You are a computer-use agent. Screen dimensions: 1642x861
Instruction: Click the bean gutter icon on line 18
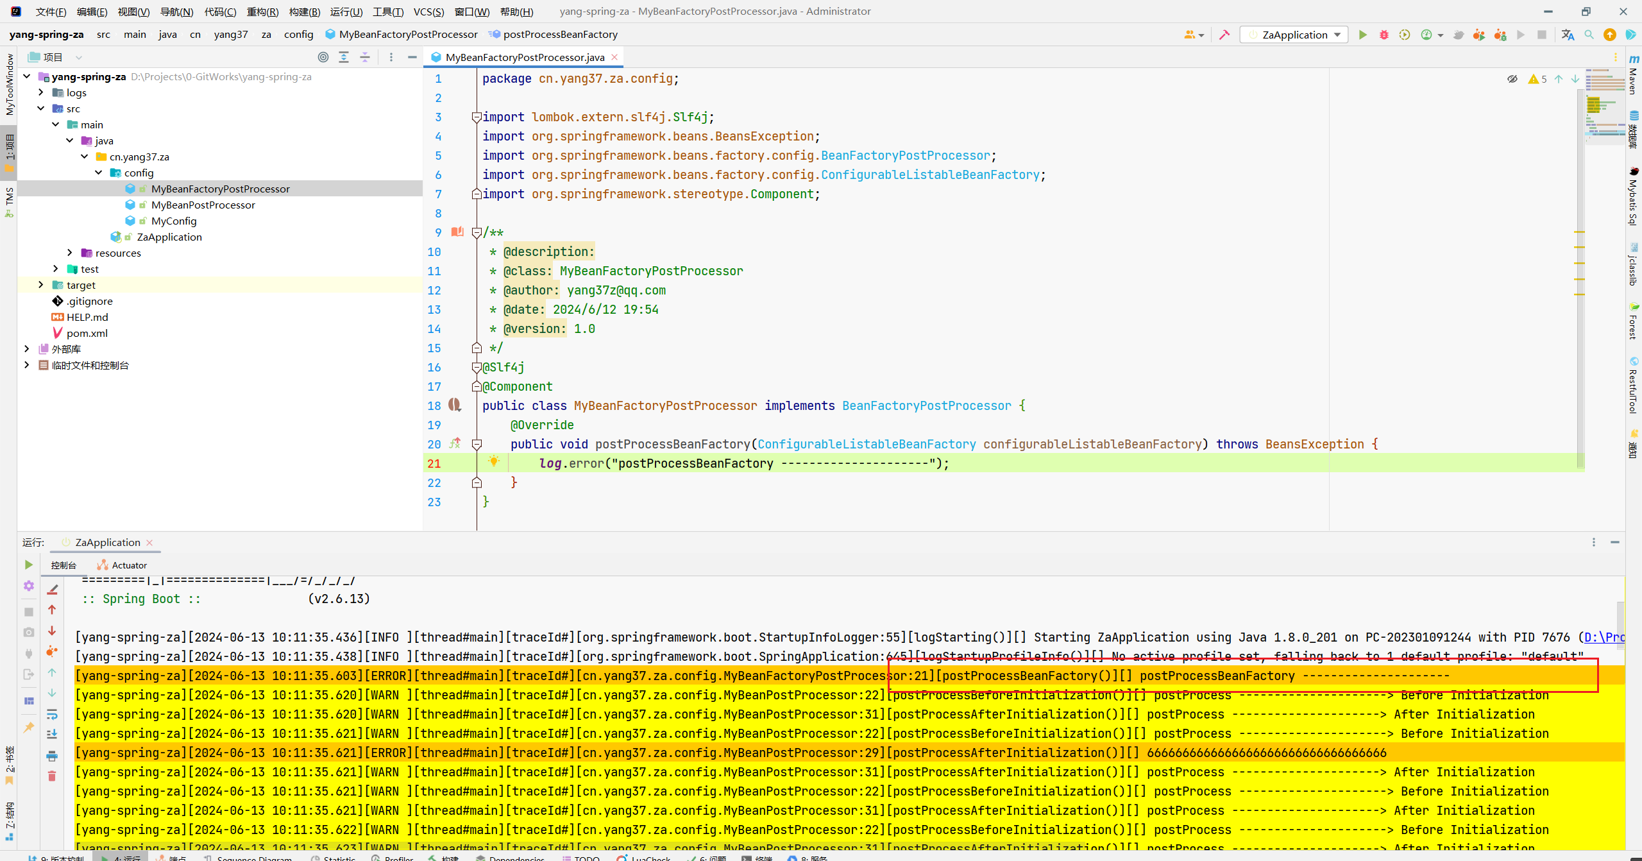(x=455, y=405)
